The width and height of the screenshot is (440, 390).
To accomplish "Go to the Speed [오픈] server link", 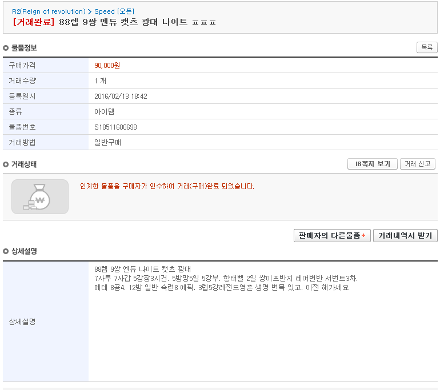I will click(114, 11).
